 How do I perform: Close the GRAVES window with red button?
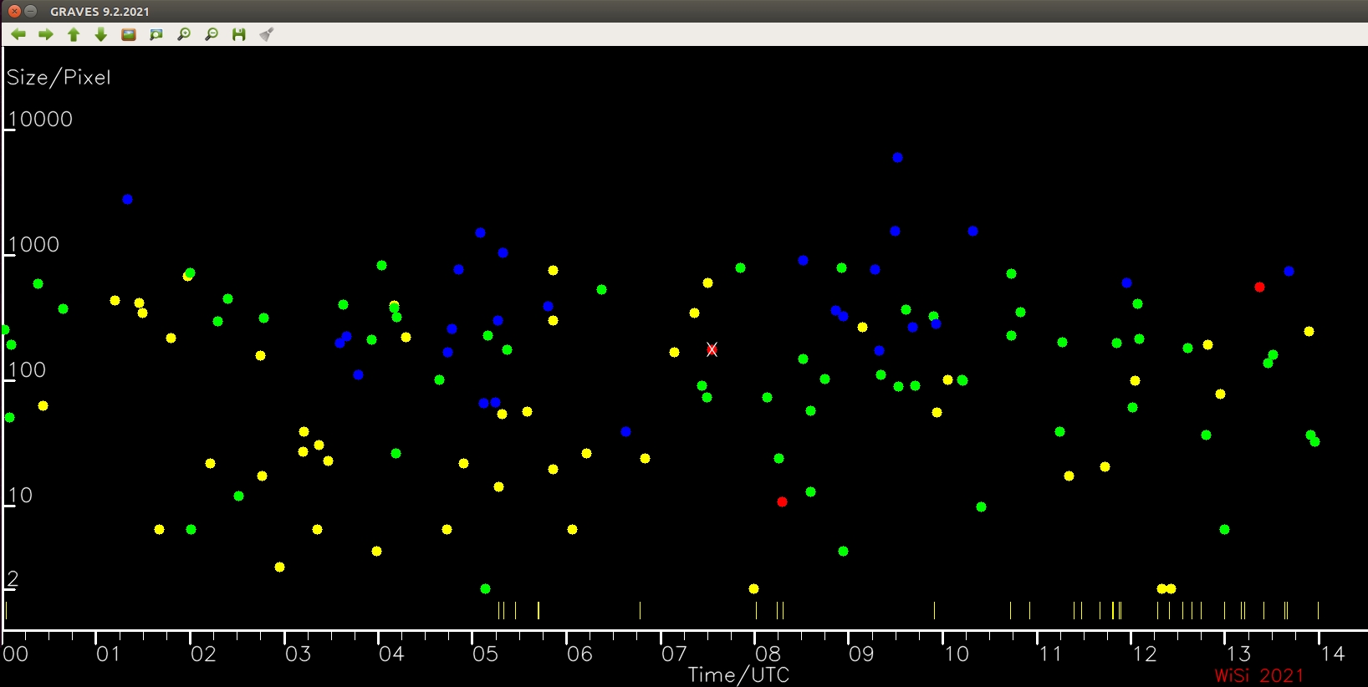(14, 11)
